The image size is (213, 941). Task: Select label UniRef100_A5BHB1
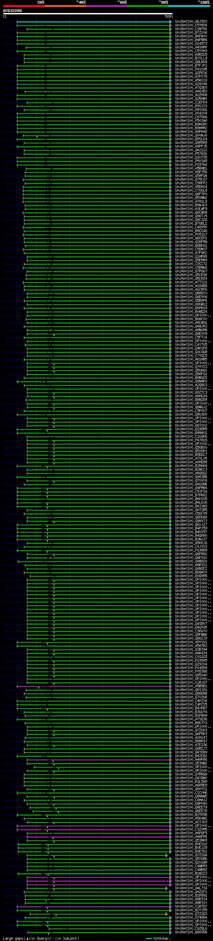pyautogui.click(x=191, y=168)
